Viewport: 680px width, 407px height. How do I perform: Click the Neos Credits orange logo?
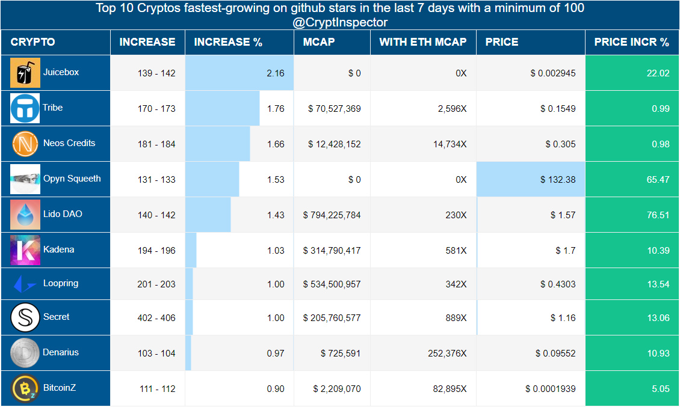pyautogui.click(x=25, y=144)
